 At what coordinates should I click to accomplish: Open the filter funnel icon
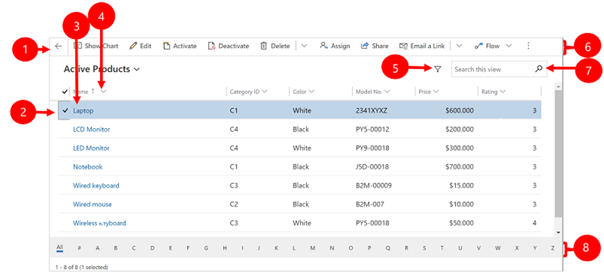click(438, 69)
